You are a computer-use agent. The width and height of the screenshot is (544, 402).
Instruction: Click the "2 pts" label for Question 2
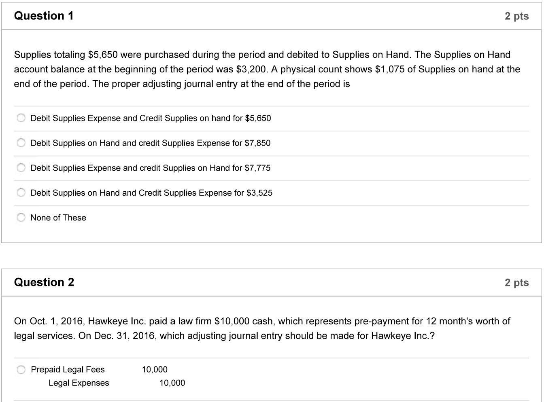516,283
